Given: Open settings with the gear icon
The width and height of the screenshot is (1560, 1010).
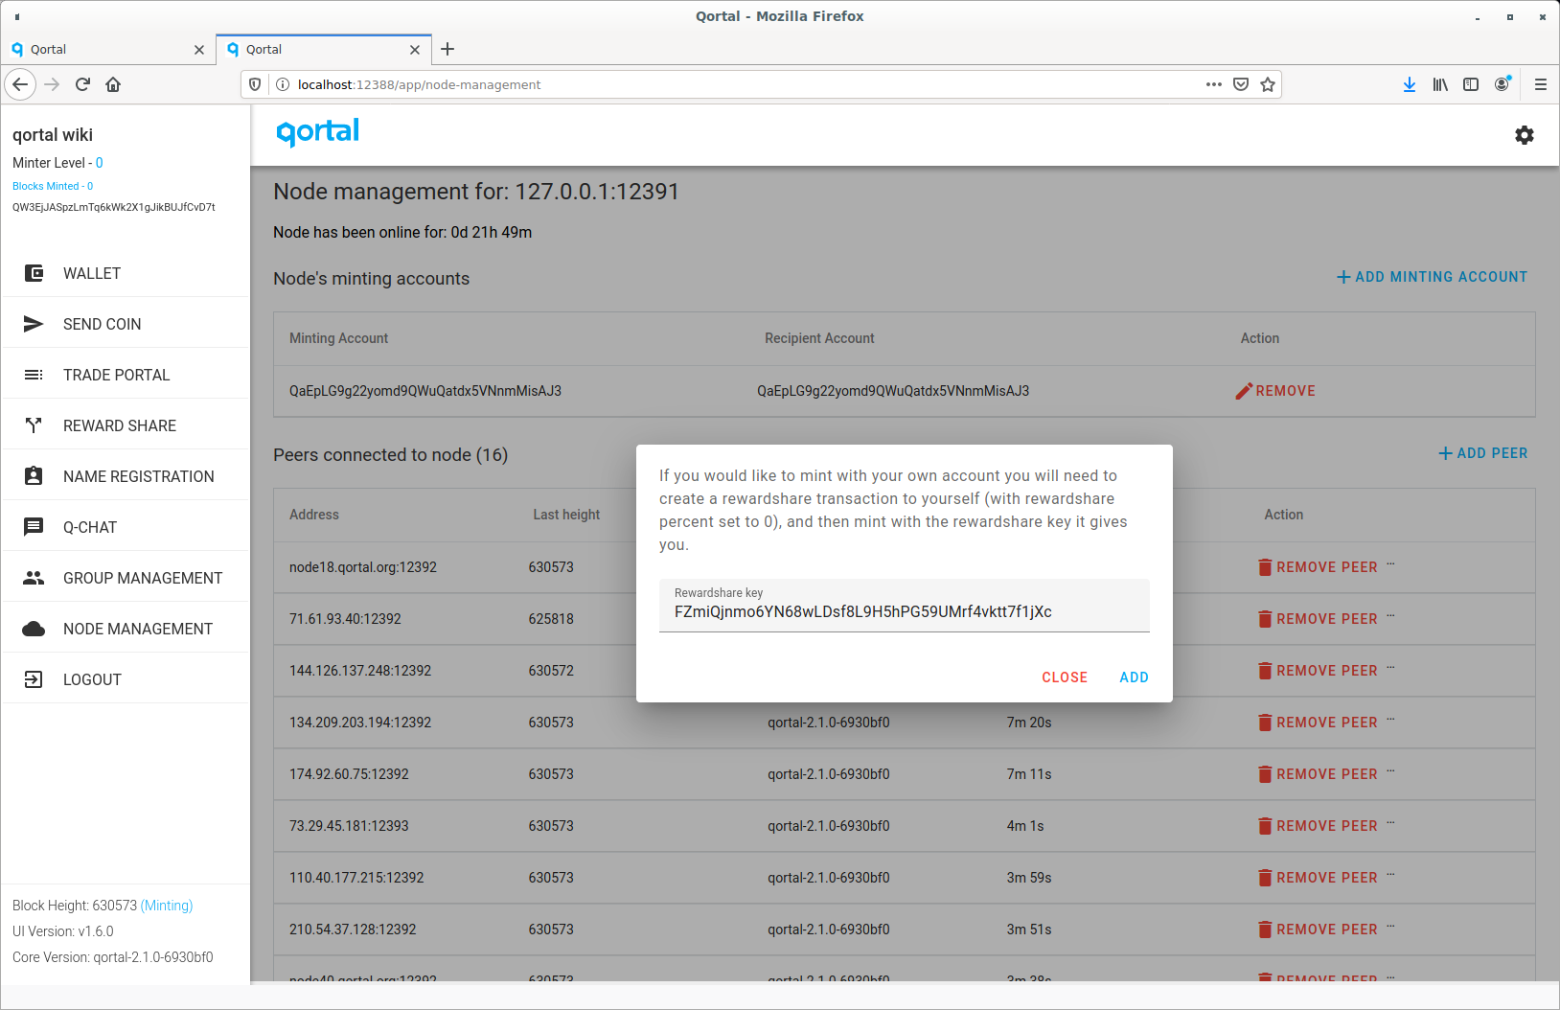Looking at the screenshot, I should click(x=1525, y=135).
